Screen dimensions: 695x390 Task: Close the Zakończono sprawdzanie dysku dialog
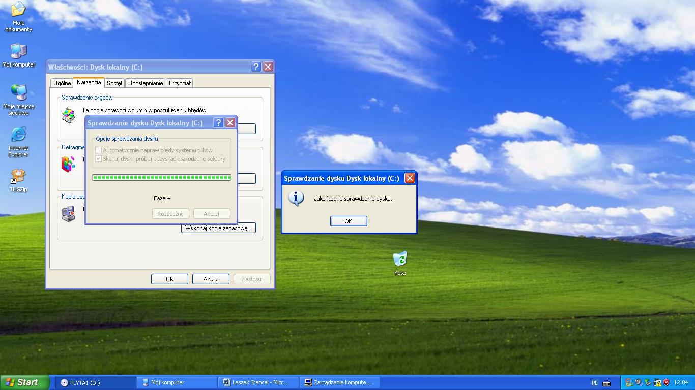(410, 178)
